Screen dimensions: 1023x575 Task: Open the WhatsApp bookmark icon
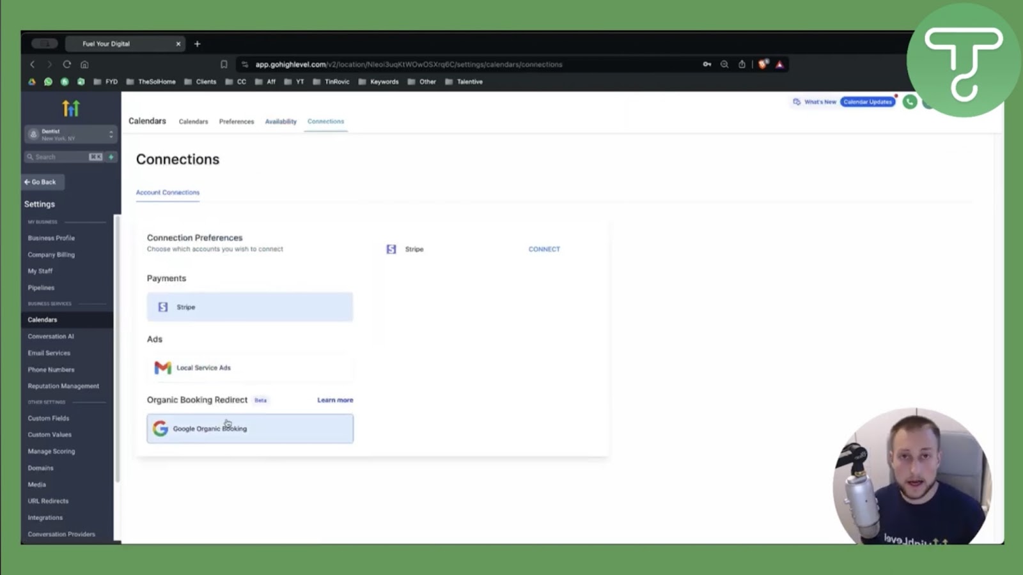click(48, 82)
